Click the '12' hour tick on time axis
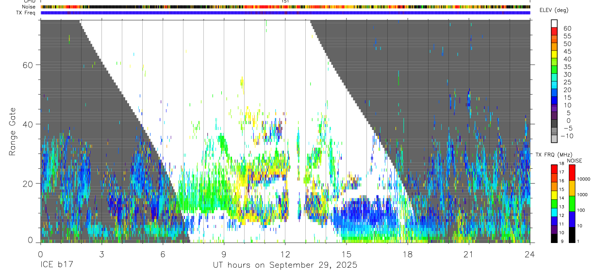Screen dimensions: 596x275 [x=285, y=254]
